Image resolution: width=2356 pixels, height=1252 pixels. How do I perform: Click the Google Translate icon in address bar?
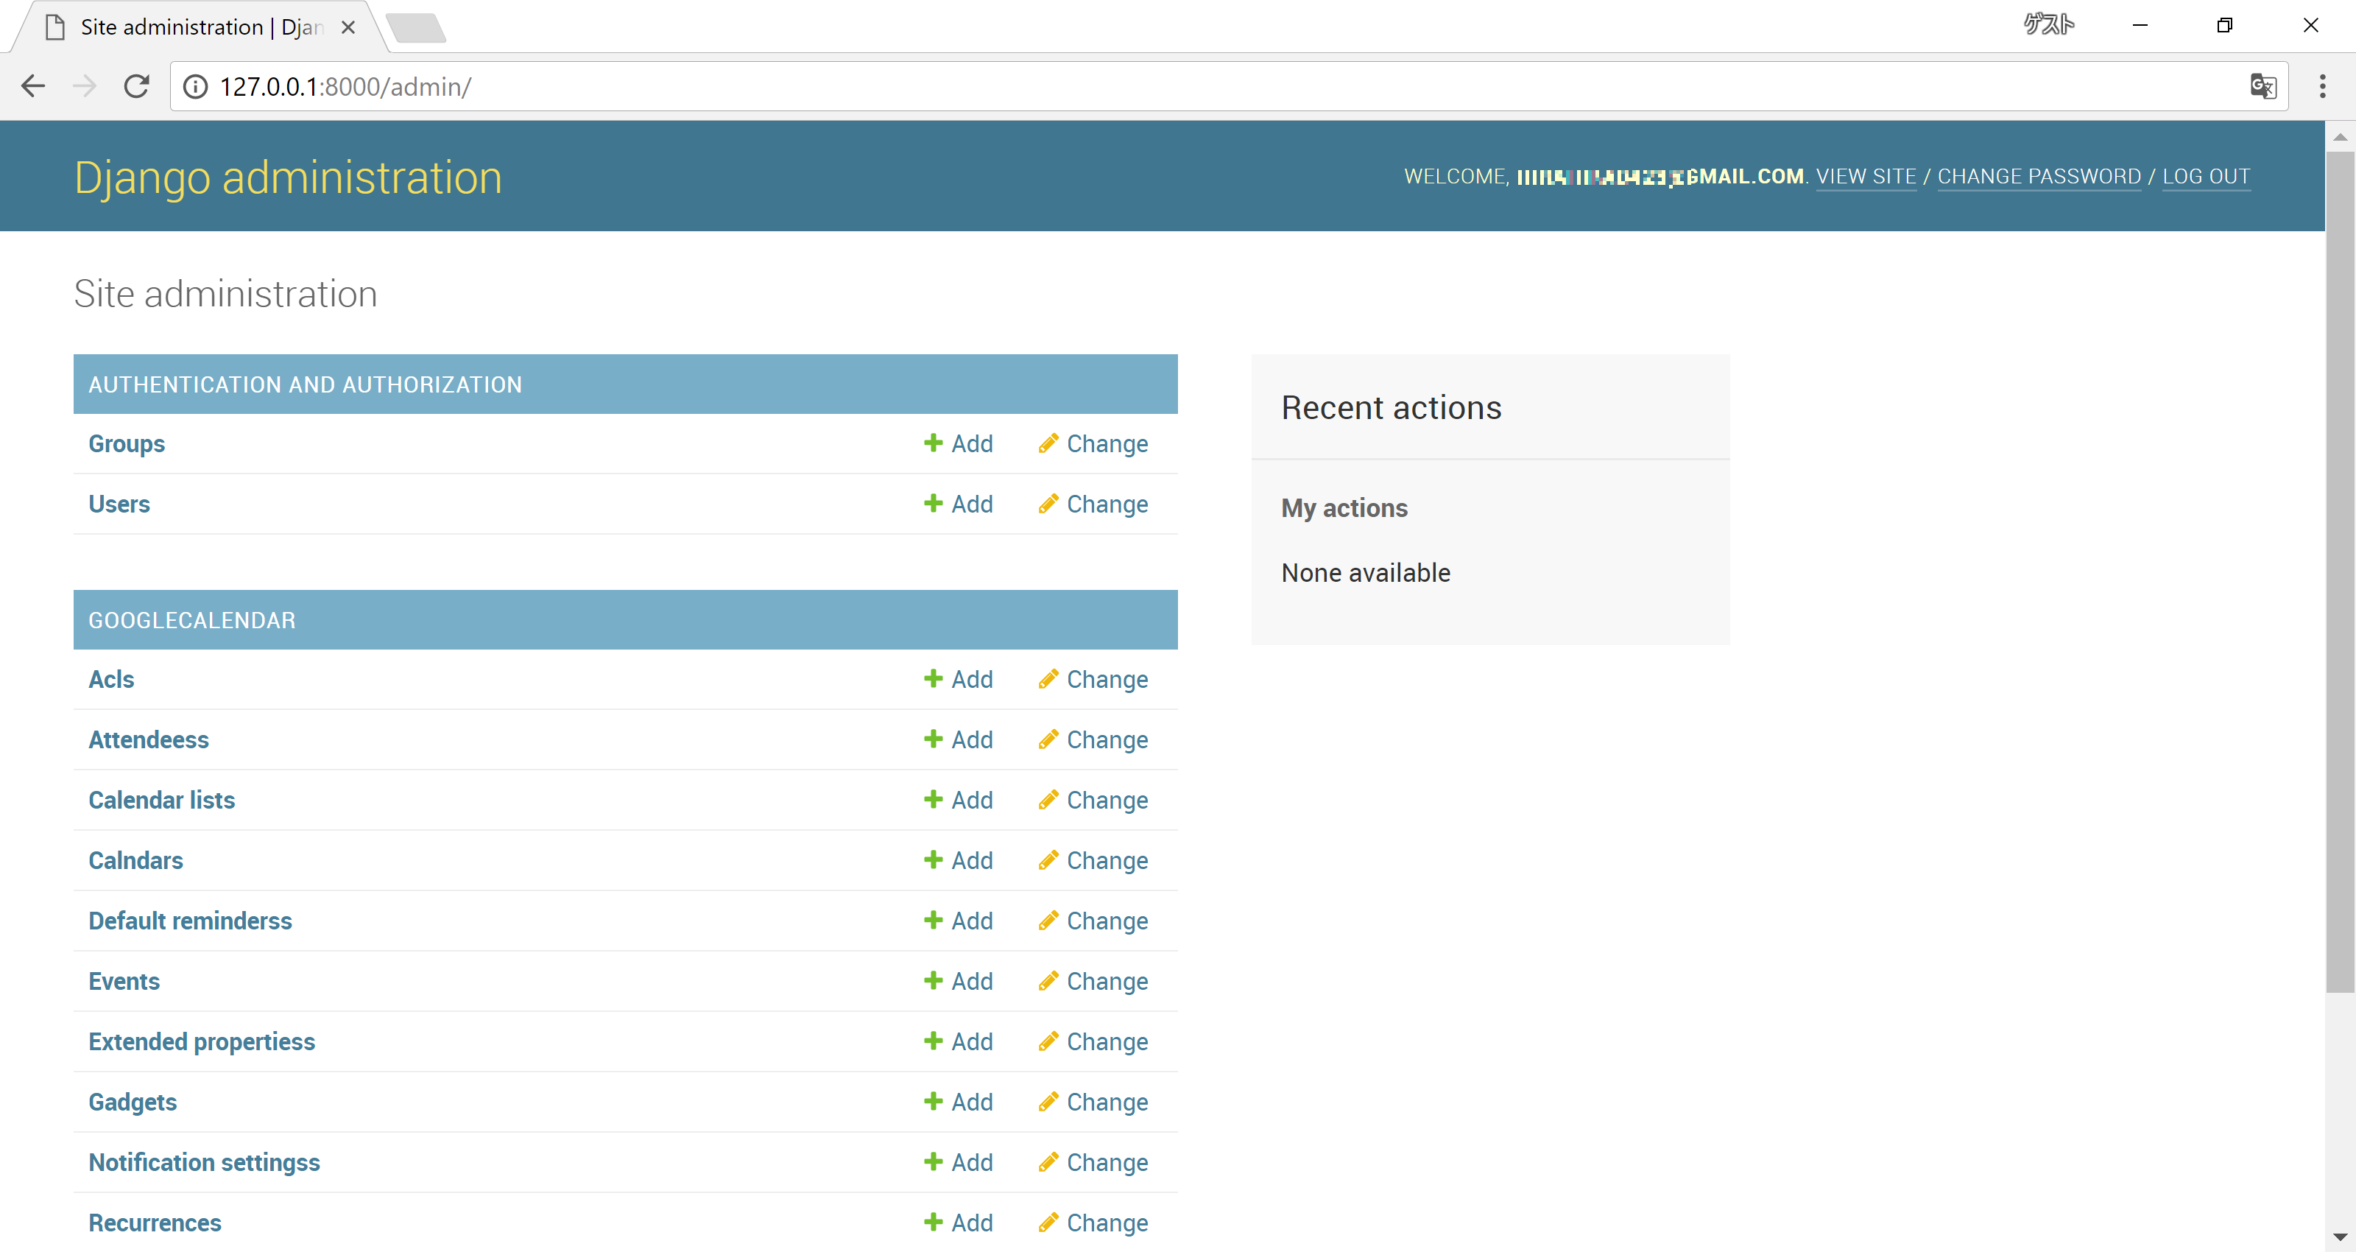(2262, 86)
